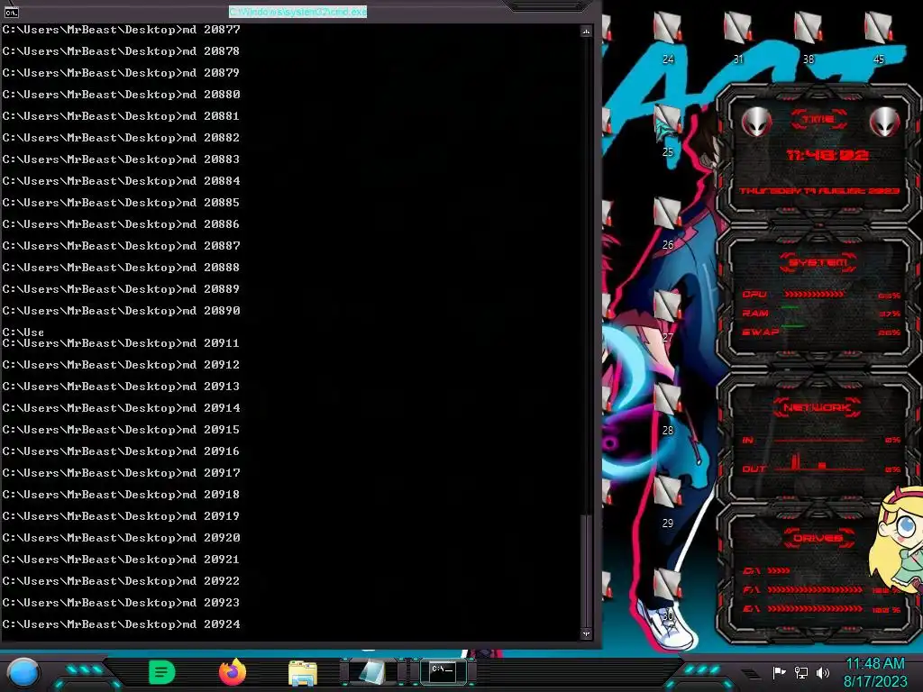The height and width of the screenshot is (692, 923).
Task: Click the network IN graph line
Action: [x=818, y=440]
